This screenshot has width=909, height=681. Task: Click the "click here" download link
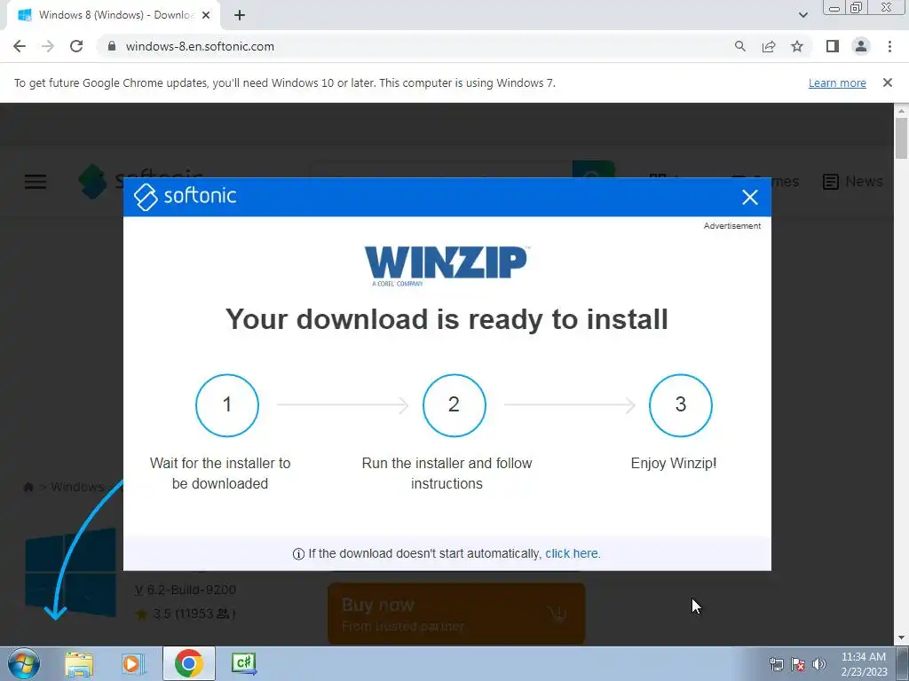(x=573, y=553)
